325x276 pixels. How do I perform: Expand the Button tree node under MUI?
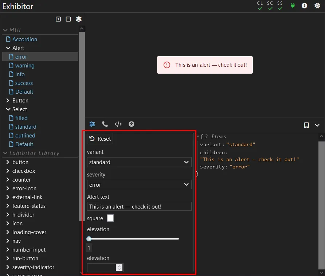click(8, 100)
